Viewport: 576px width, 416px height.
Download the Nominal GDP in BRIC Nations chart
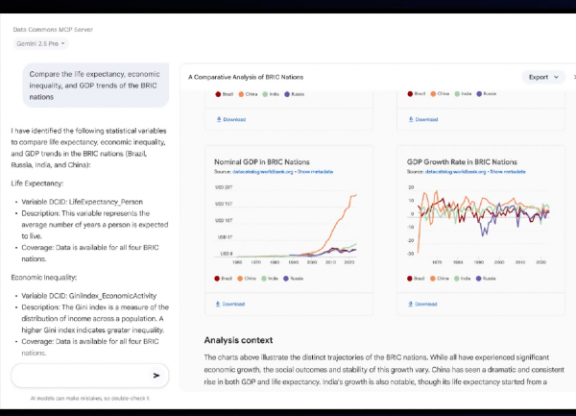tap(230, 304)
